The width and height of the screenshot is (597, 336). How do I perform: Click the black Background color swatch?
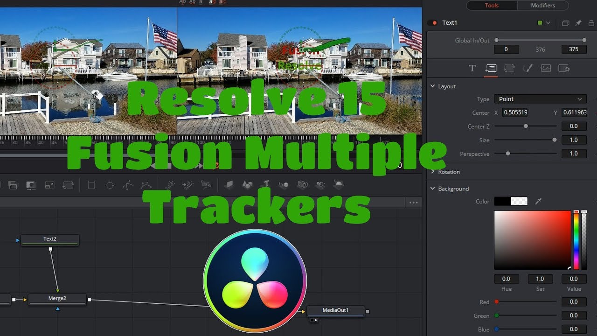(x=502, y=202)
